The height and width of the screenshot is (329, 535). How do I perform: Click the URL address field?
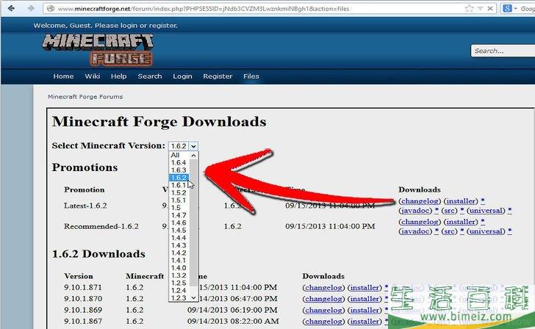click(259, 9)
